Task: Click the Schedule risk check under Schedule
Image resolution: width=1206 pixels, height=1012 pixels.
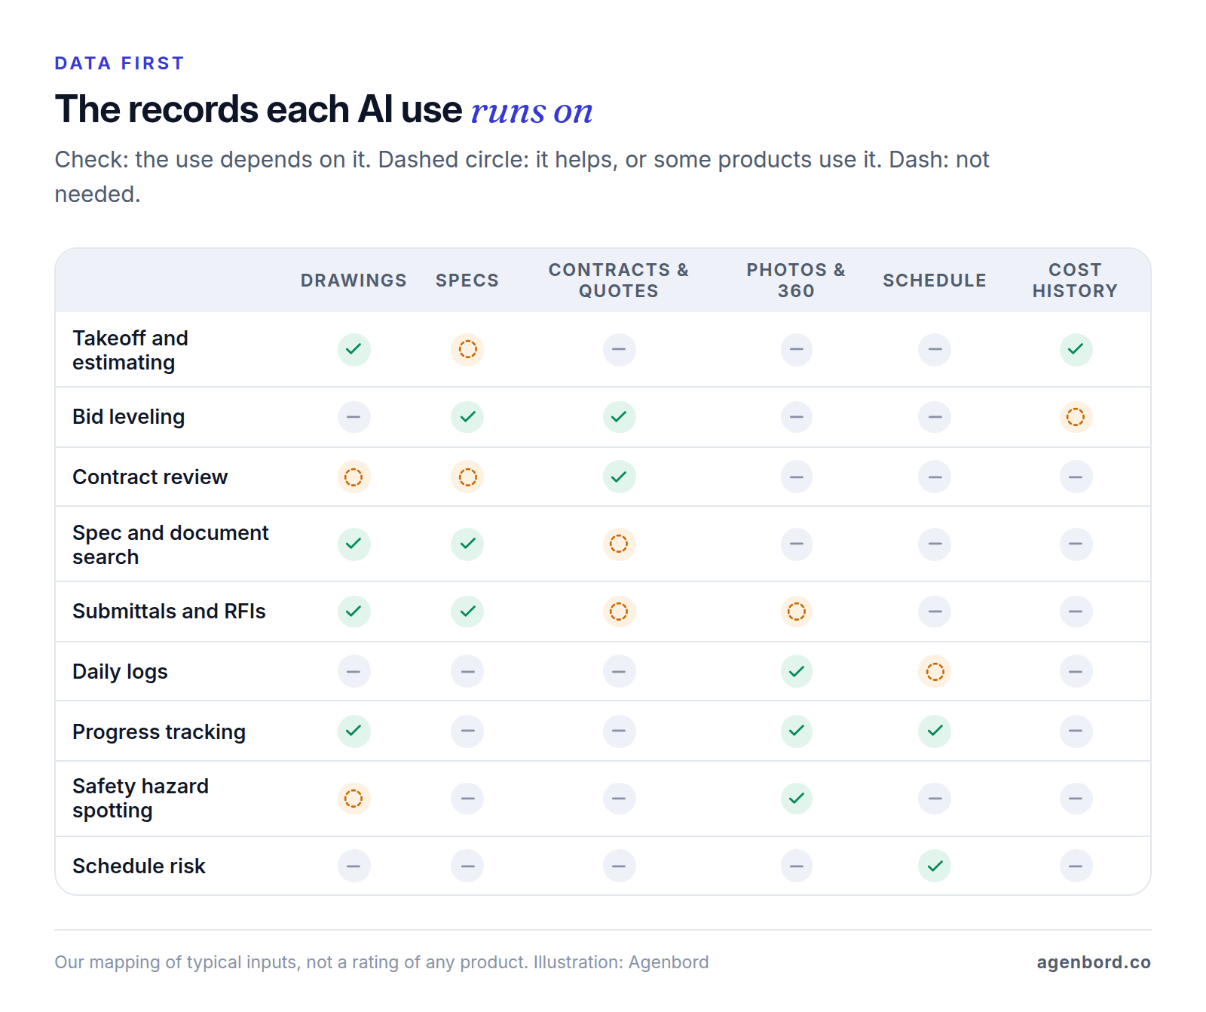Action: pos(935,866)
